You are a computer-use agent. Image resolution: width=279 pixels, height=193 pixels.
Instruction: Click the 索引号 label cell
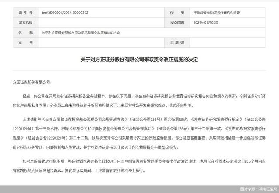click(x=26, y=13)
